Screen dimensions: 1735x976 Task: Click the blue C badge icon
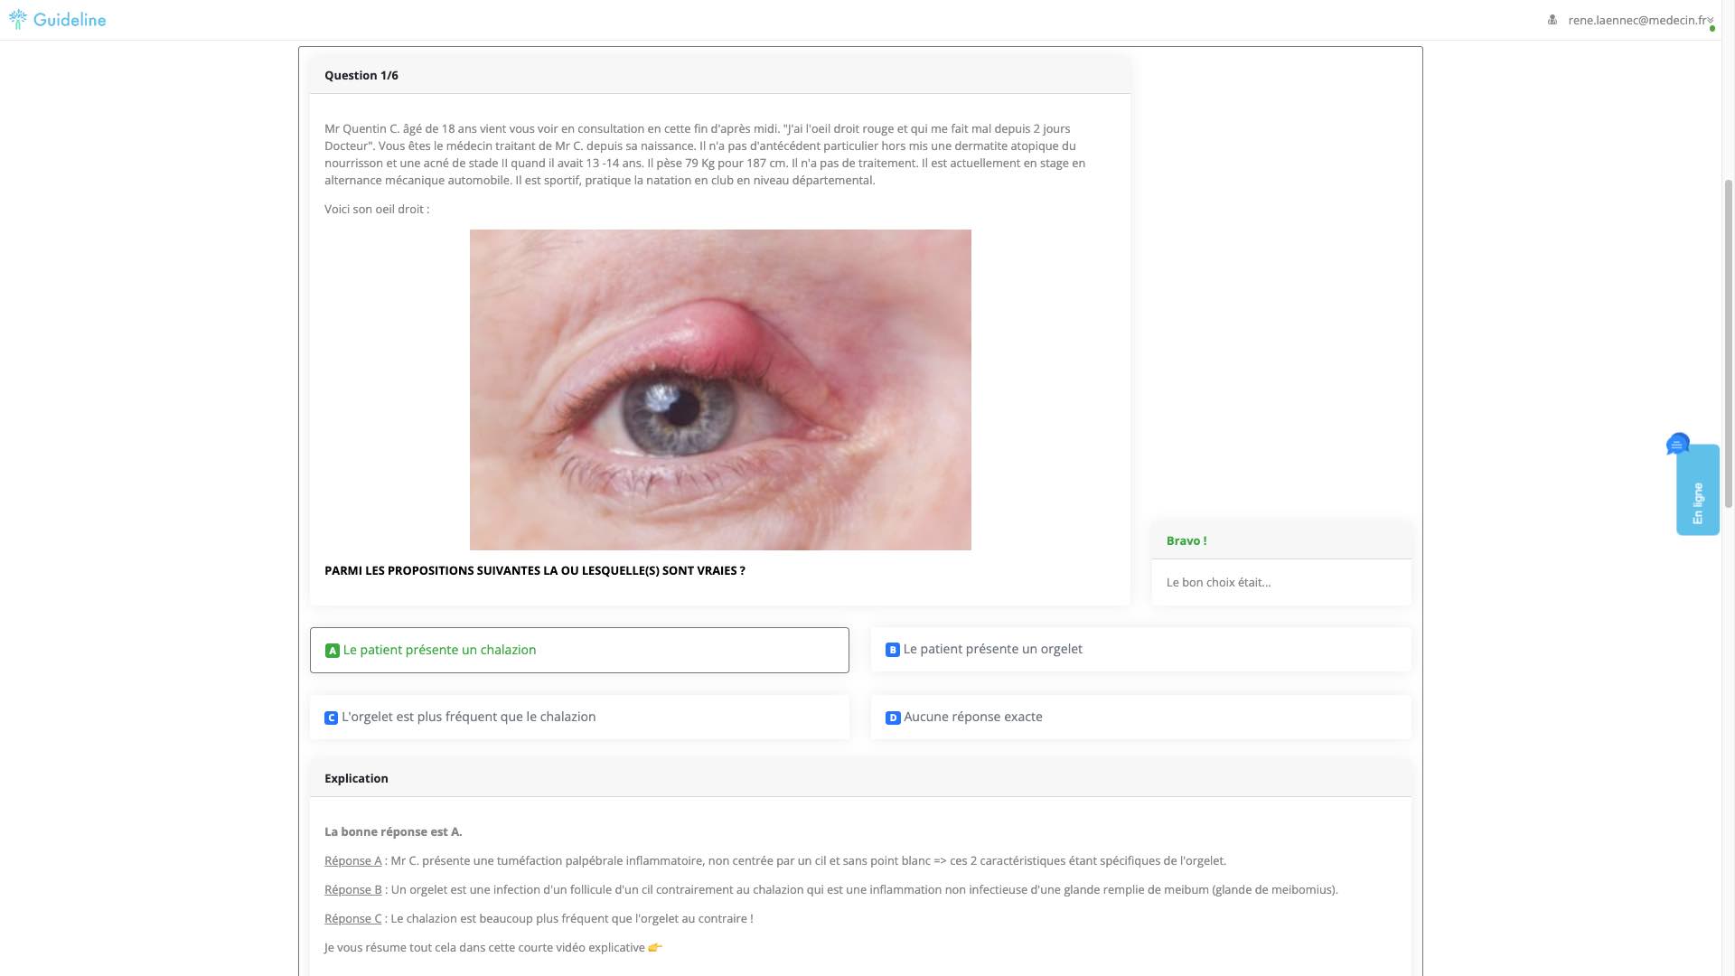coord(331,718)
